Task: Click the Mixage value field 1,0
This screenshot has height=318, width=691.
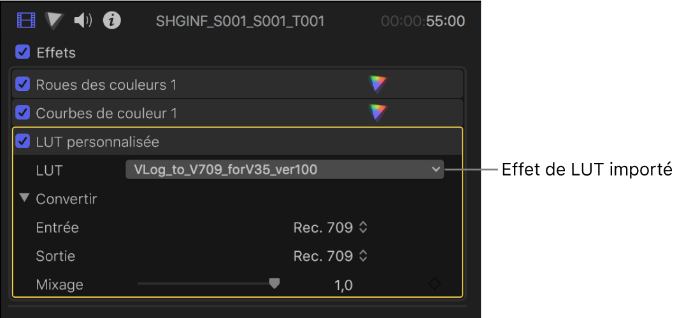Action: (x=343, y=285)
